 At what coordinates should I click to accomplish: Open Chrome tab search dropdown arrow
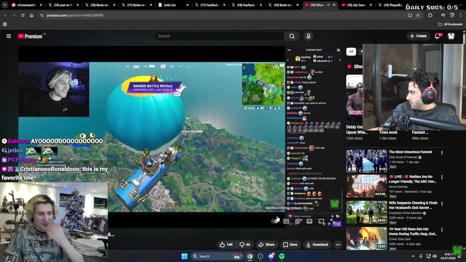click(5, 5)
